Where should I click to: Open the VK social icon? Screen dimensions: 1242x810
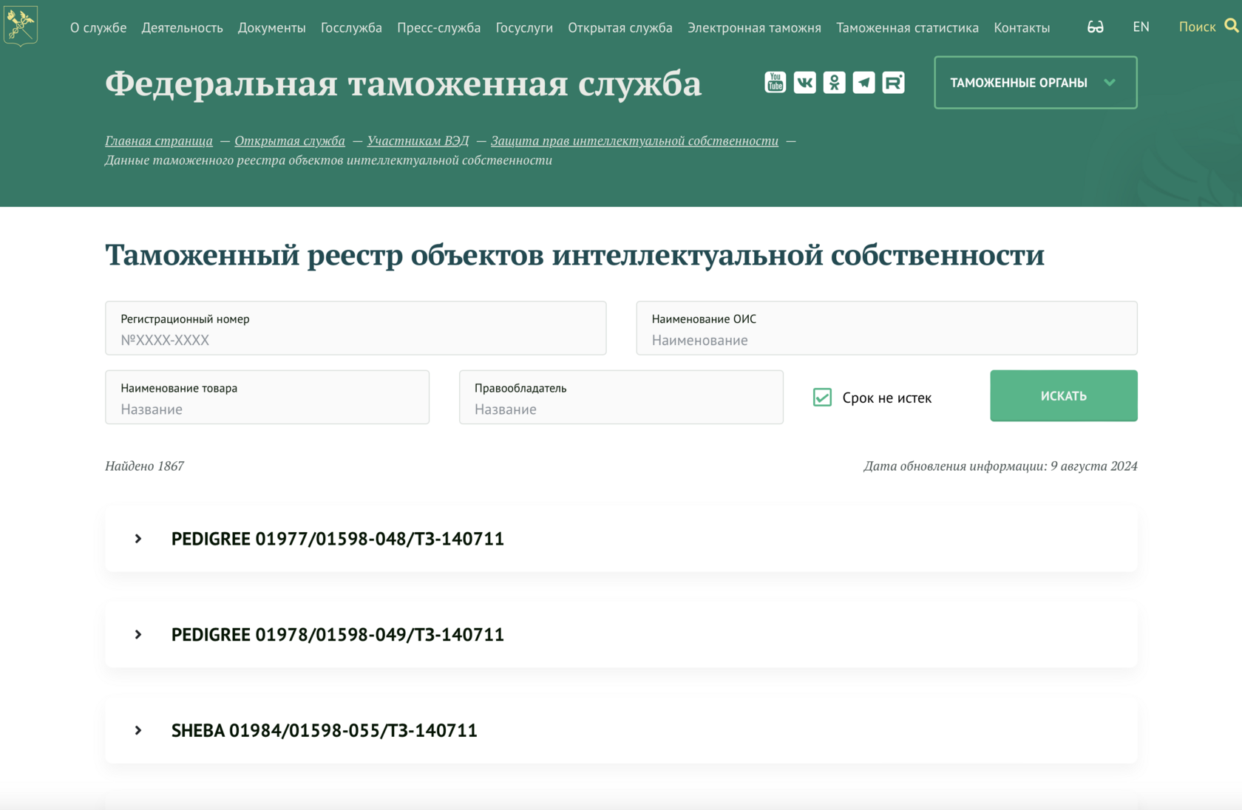point(804,82)
